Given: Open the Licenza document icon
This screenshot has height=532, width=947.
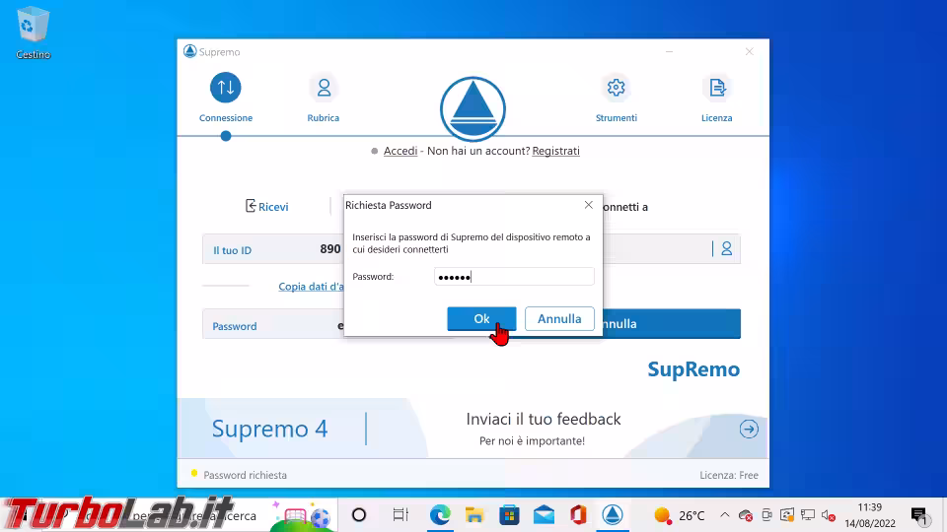Looking at the screenshot, I should click(x=717, y=88).
